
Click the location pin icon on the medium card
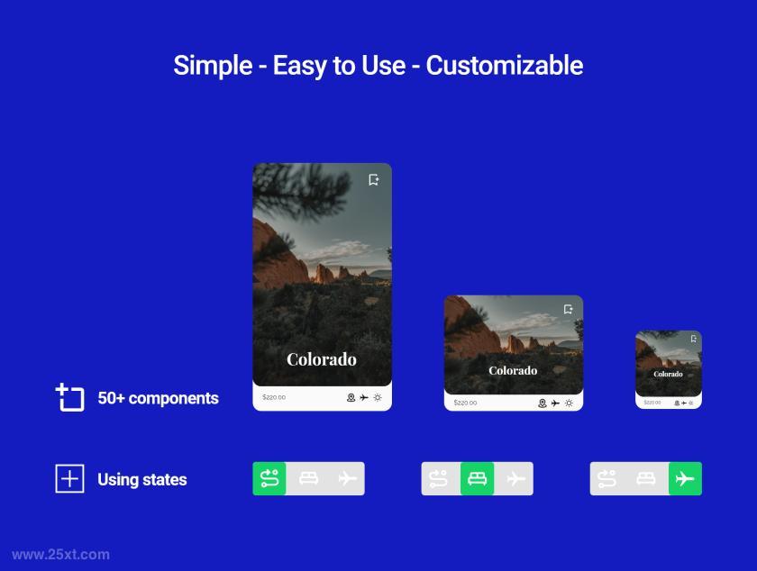(x=543, y=403)
